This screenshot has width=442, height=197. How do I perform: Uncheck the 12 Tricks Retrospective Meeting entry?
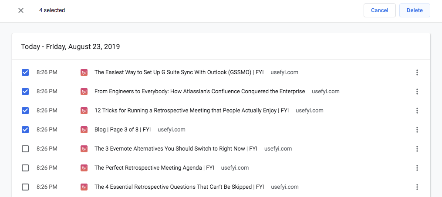[x=25, y=111]
